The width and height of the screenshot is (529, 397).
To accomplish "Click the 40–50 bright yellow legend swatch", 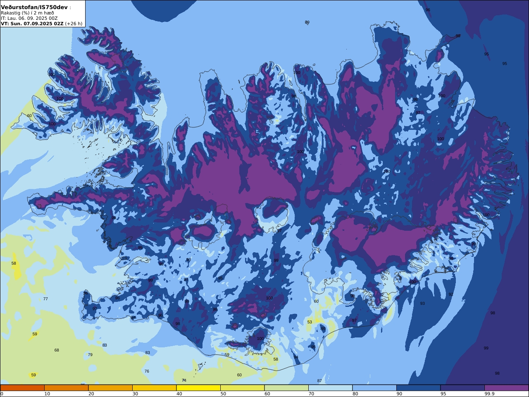I will click(198, 388).
